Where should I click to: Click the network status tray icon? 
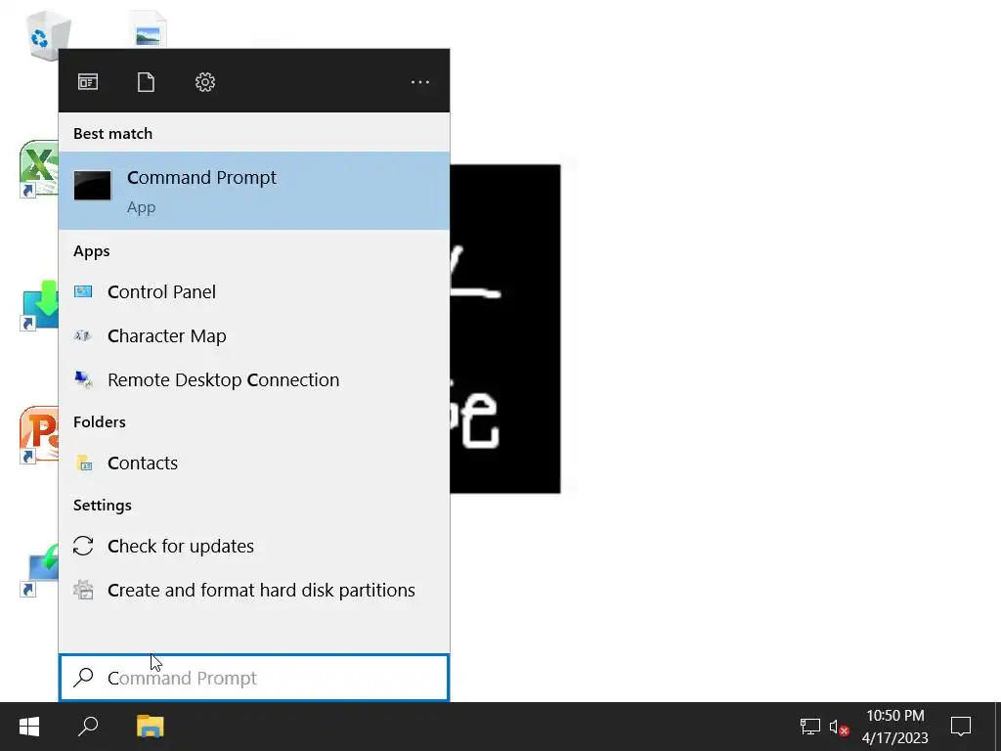click(x=809, y=727)
